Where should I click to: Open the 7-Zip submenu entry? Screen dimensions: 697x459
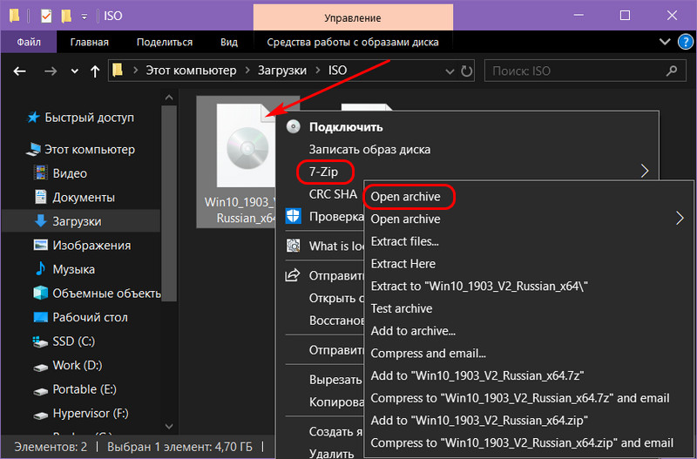pos(323,172)
